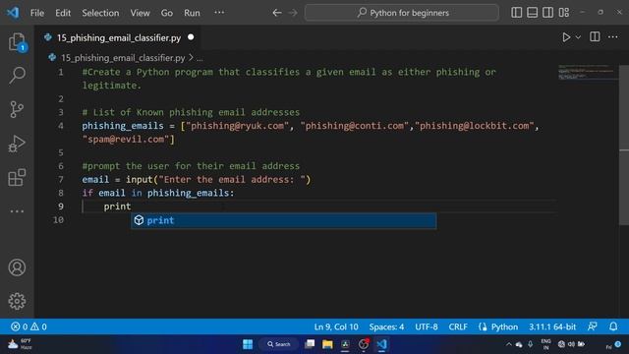
Task: Change file encoding UTF-8
Action: (x=426, y=326)
